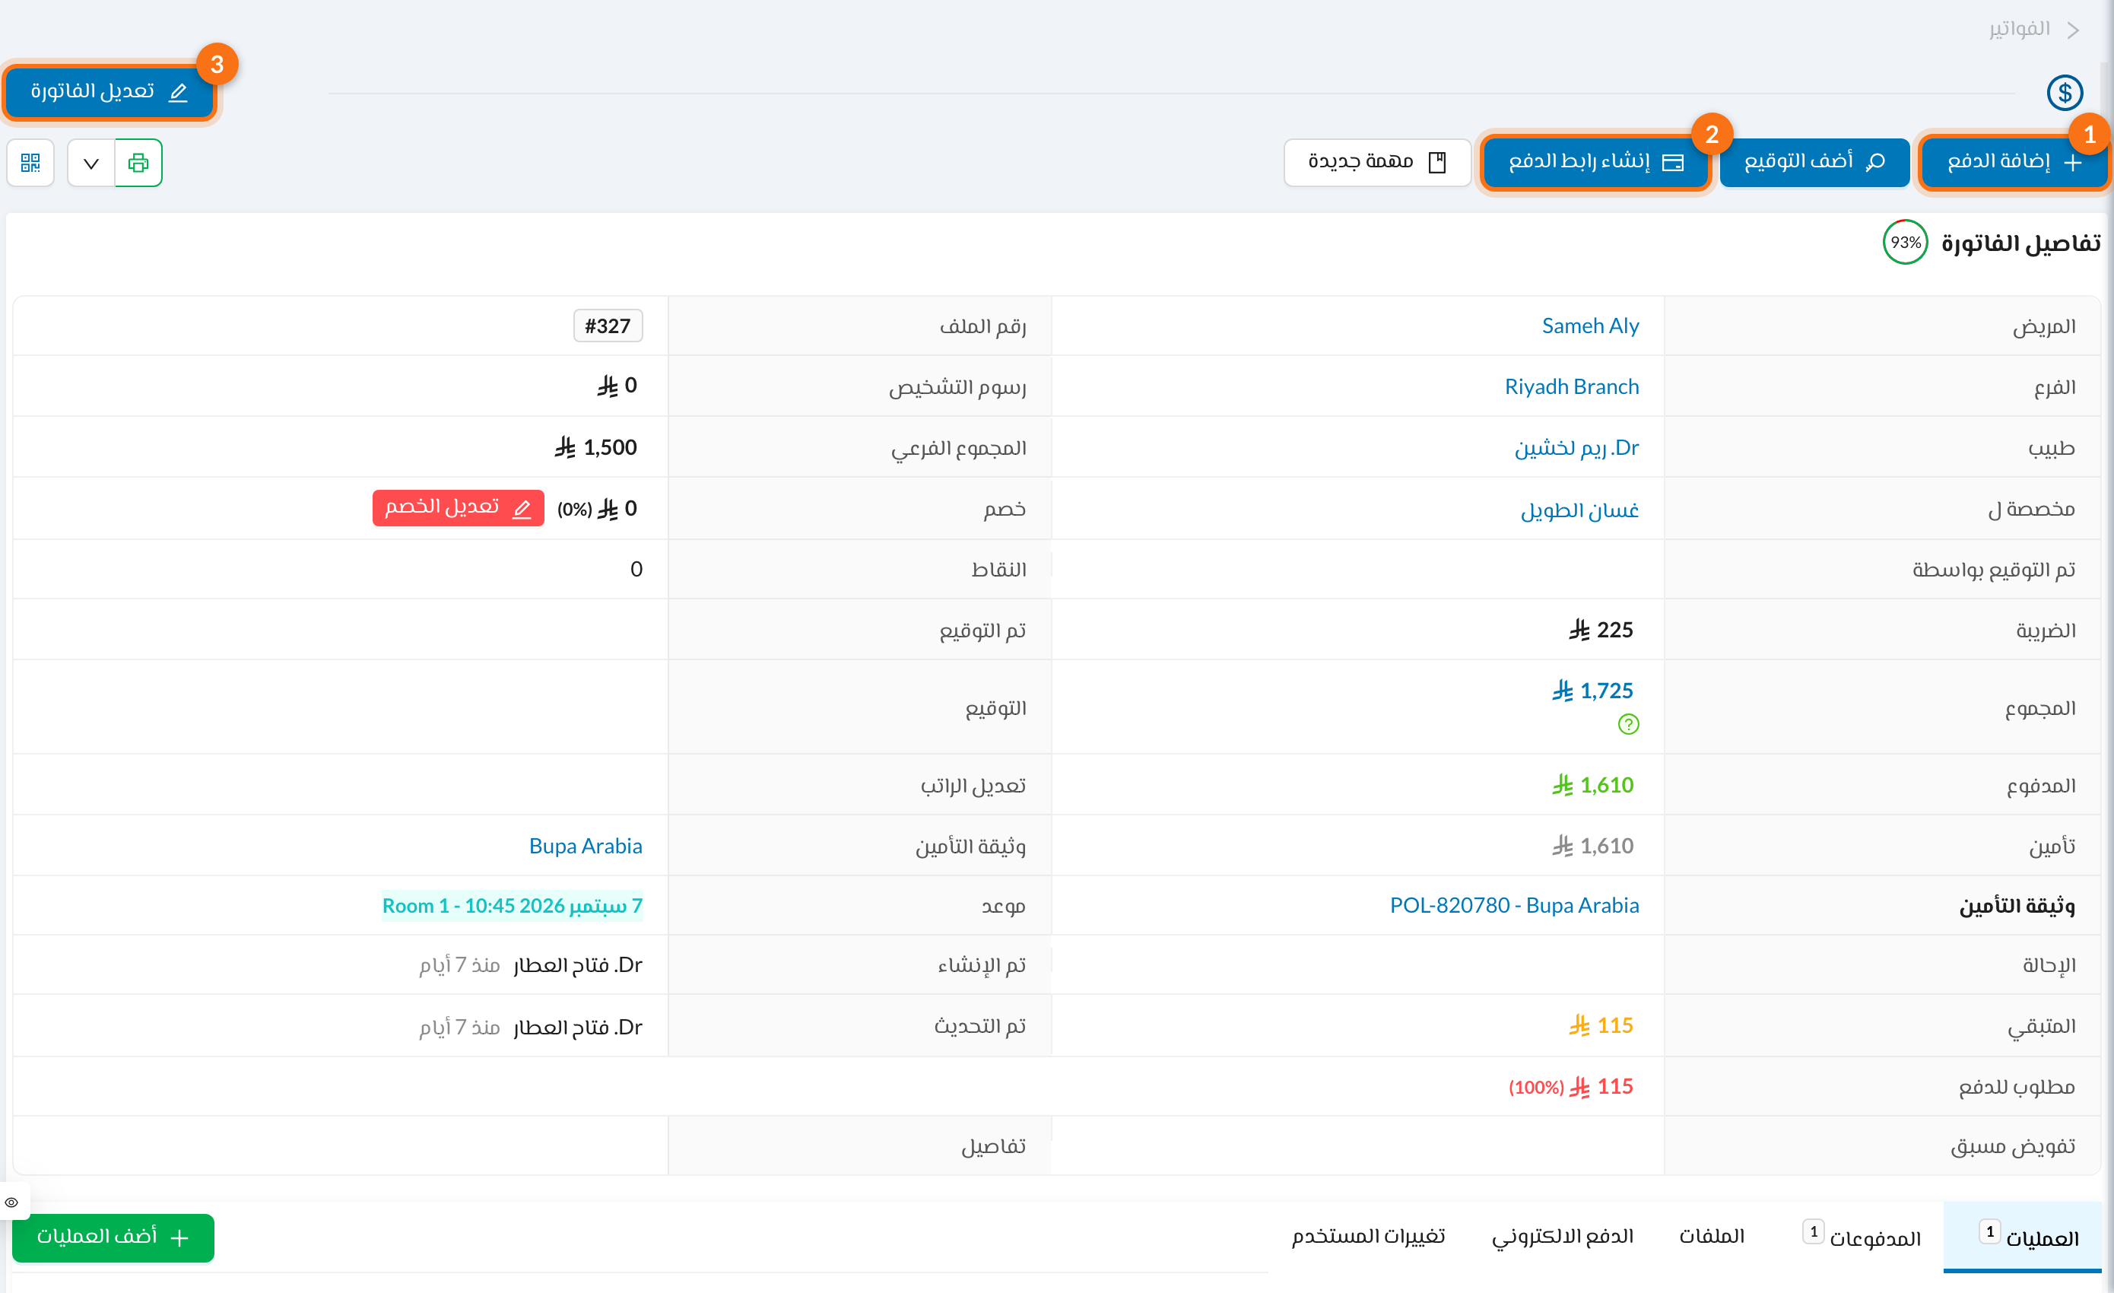Click أضف التوقيع button
This screenshot has width=2114, height=1293.
[x=1814, y=162]
